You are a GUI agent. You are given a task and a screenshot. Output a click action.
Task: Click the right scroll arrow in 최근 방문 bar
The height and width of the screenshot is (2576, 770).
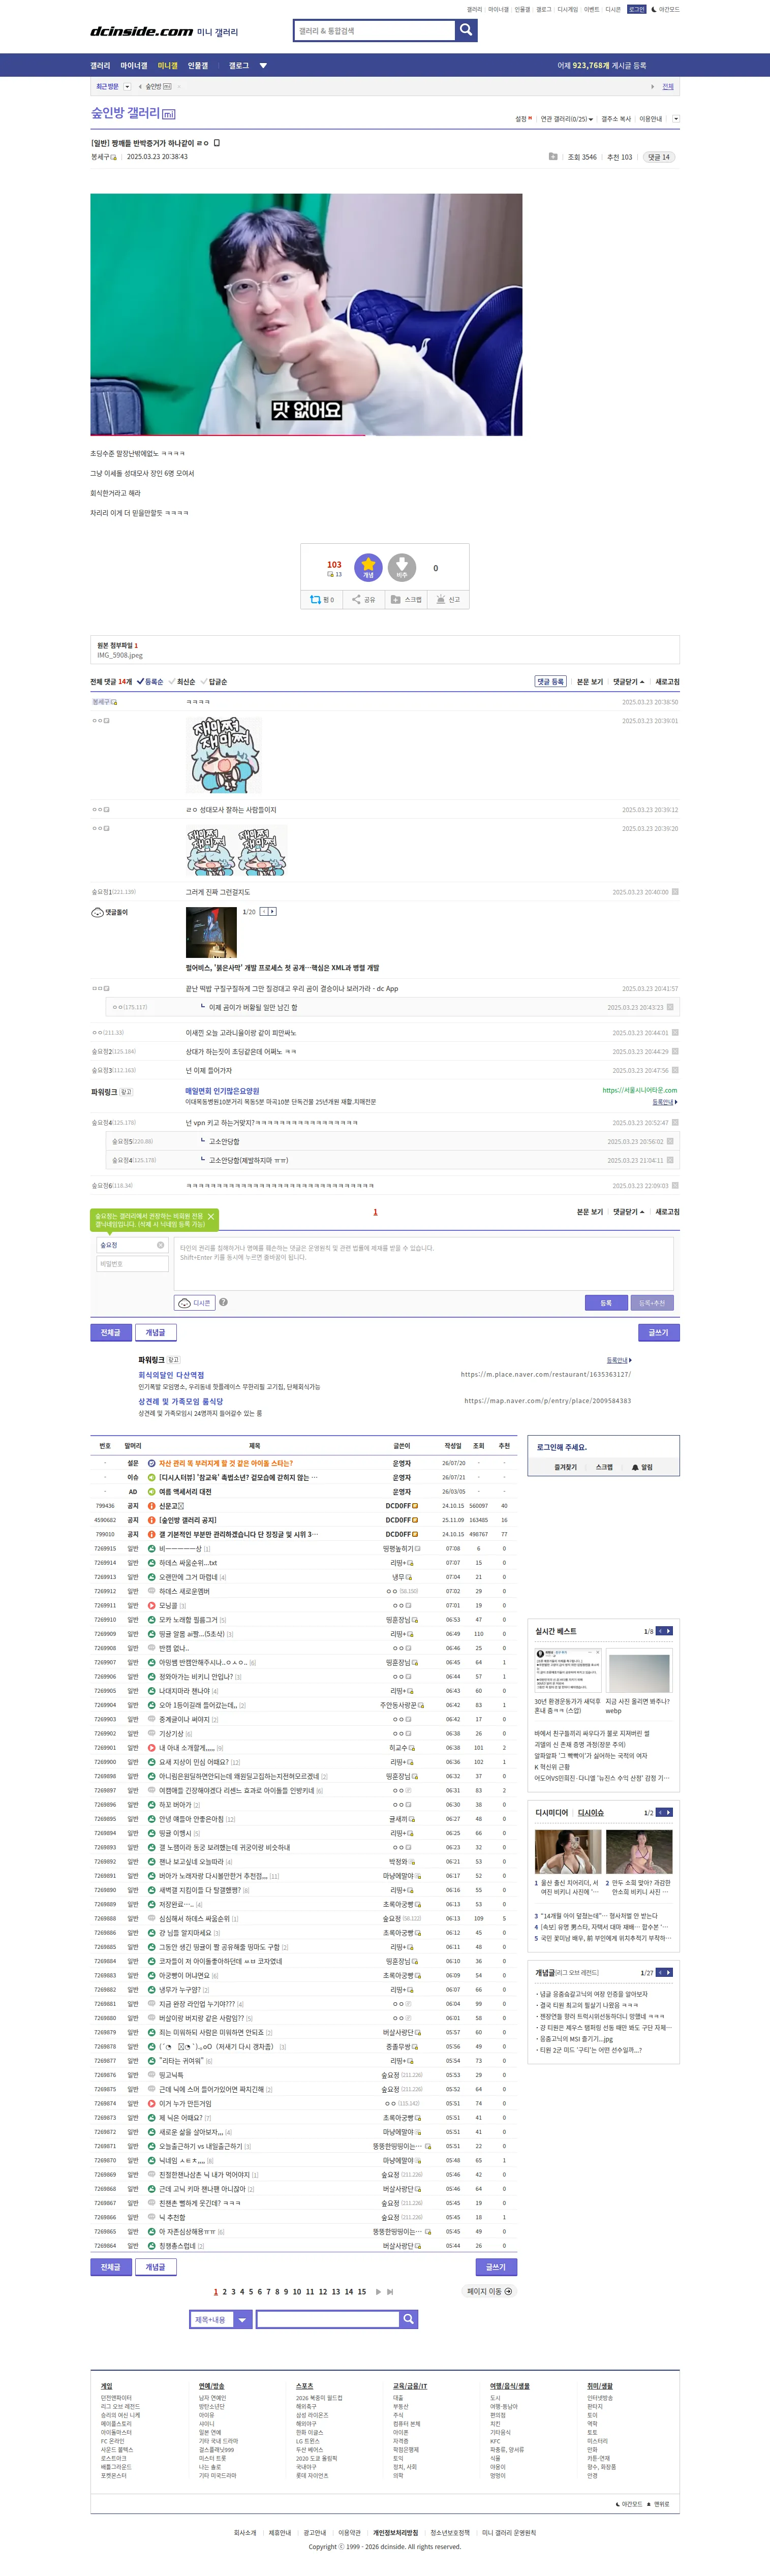[652, 87]
